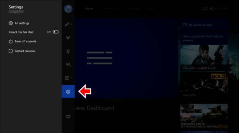Click the Visit Help for answers tile

204,38
